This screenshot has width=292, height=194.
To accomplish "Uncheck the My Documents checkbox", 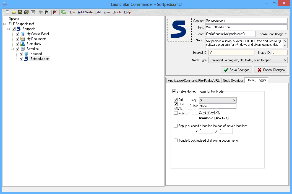I will pos(18,39).
